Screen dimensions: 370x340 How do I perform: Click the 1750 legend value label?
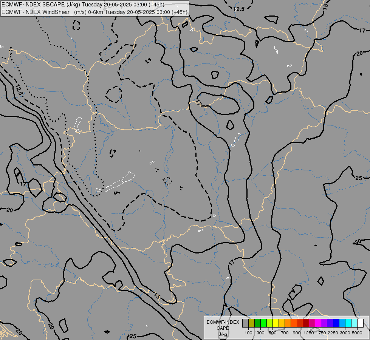click(321, 333)
